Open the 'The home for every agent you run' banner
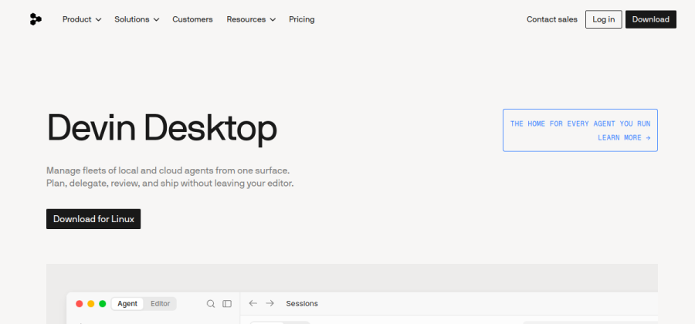The height and width of the screenshot is (324, 695). [580, 130]
